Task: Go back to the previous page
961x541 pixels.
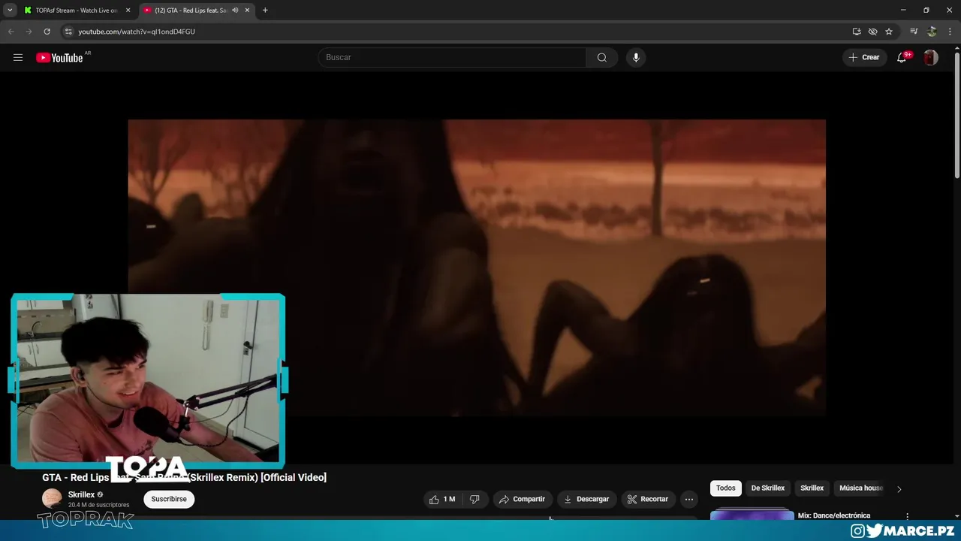Action: tap(11, 32)
